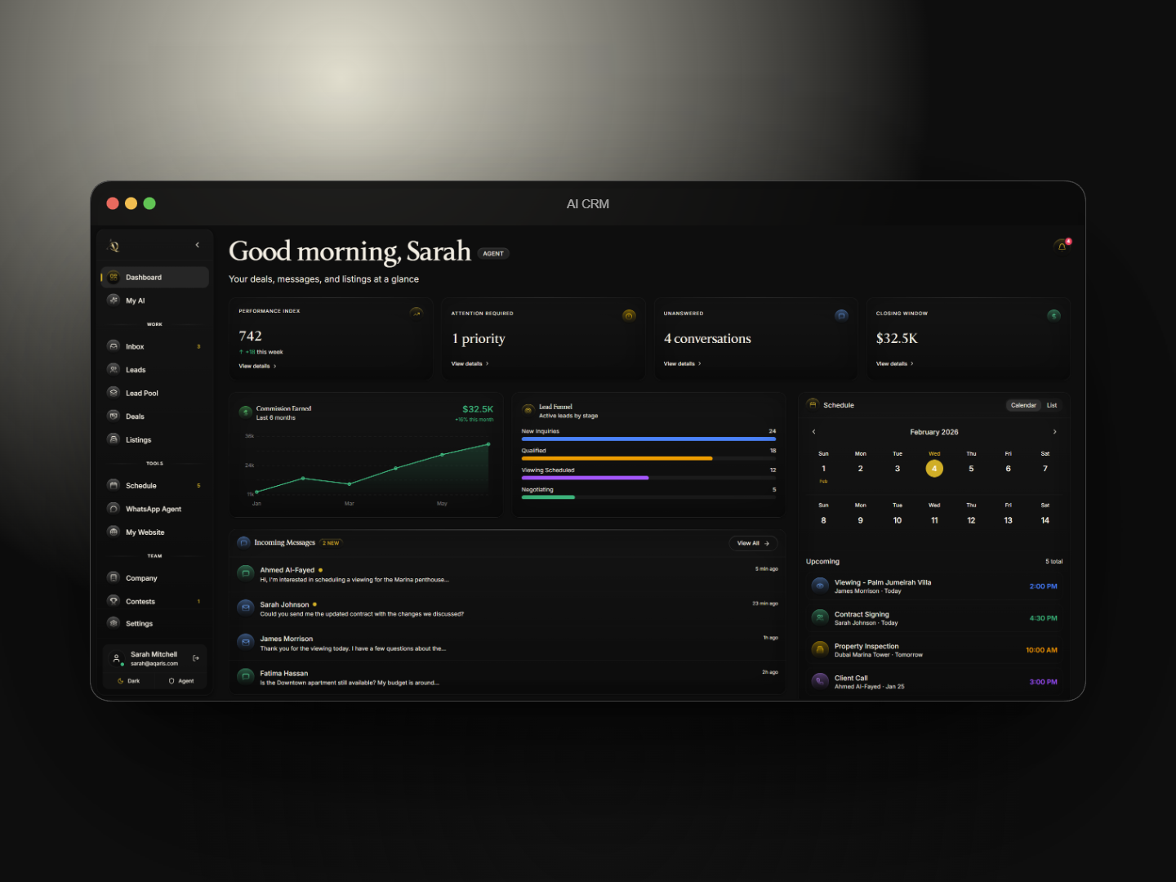Click the My Website globe icon
Screen dimensions: 1176x882
[114, 532]
